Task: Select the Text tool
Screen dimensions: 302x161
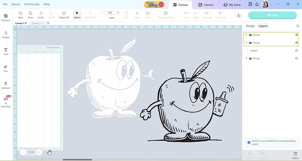Action: tap(6, 51)
